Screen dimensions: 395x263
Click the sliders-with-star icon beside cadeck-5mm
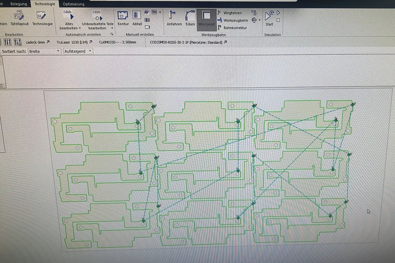point(17,42)
